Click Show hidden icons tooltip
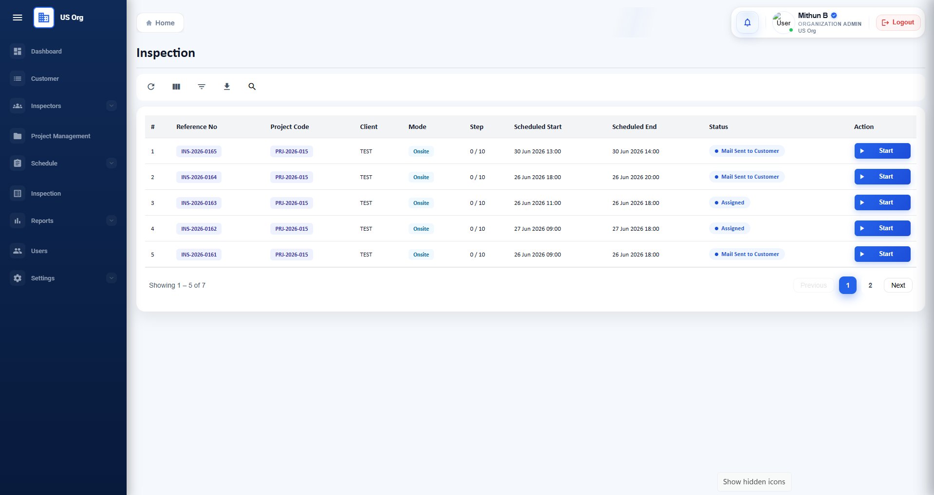This screenshot has height=495, width=934. coord(754,482)
